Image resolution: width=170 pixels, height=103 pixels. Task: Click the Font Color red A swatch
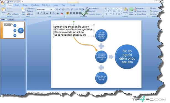click(62, 13)
